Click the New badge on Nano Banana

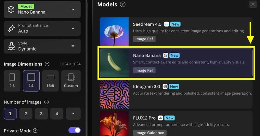coord(175,55)
